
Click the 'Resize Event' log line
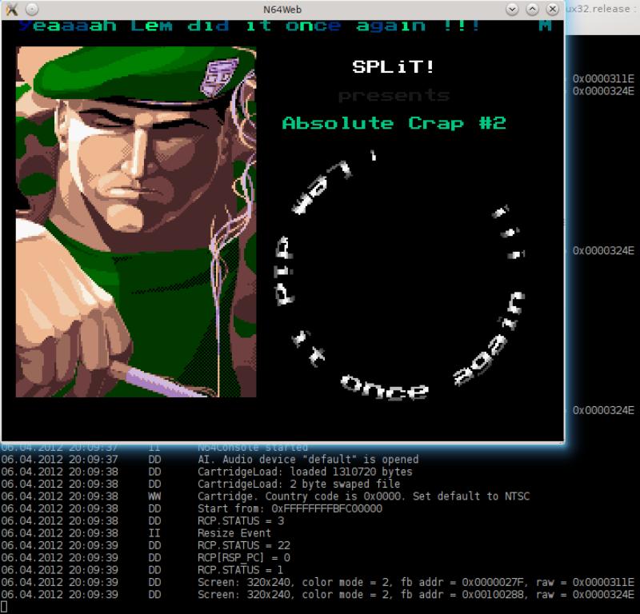click(234, 532)
